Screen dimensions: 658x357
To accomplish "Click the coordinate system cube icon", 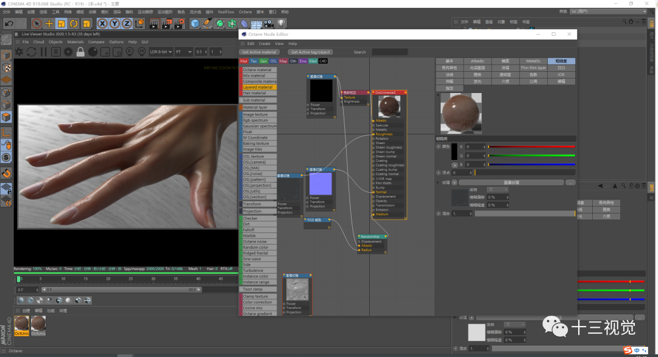I will click(x=140, y=24).
